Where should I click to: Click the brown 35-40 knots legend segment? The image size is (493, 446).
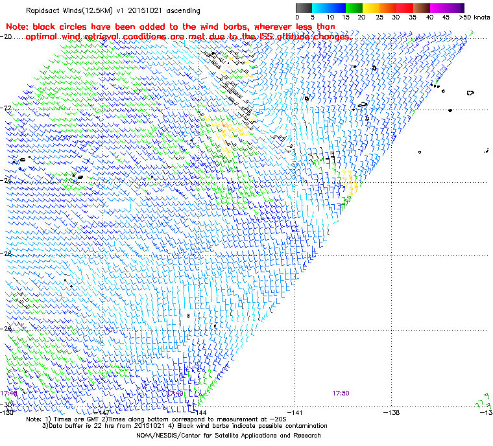[422, 8]
